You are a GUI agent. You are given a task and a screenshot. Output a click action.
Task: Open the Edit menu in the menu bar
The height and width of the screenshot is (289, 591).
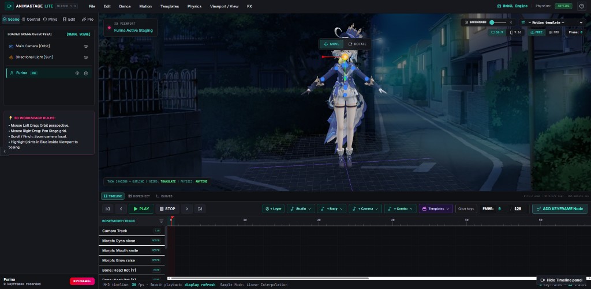107,6
